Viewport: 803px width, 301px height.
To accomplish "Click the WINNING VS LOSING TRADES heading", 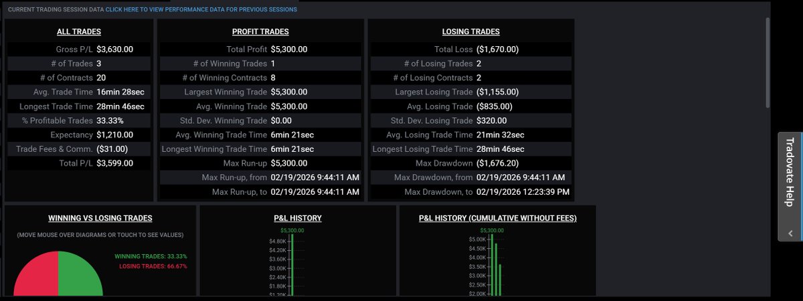I will (100, 218).
